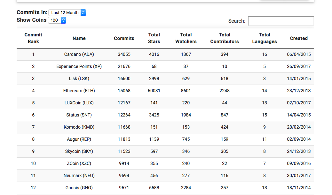
Task: Sort by Total Contributors column header
Action: (x=225, y=38)
